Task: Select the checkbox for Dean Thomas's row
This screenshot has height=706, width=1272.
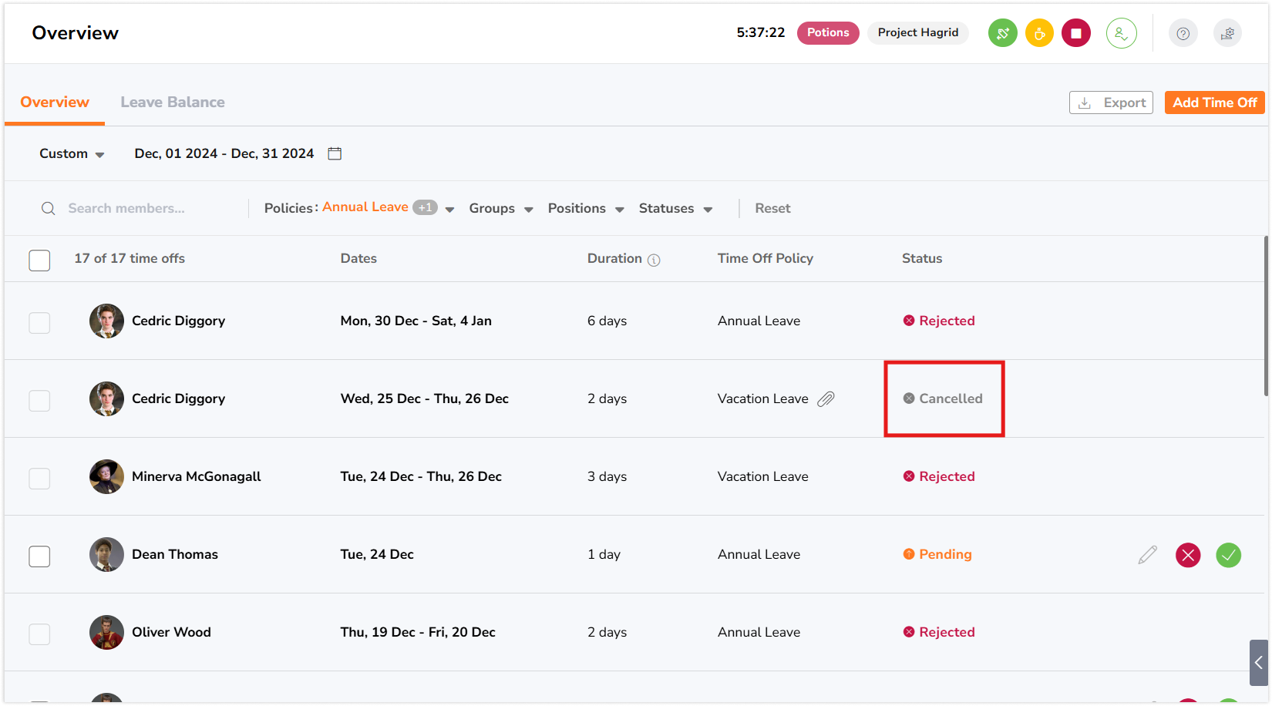Action: pos(39,556)
